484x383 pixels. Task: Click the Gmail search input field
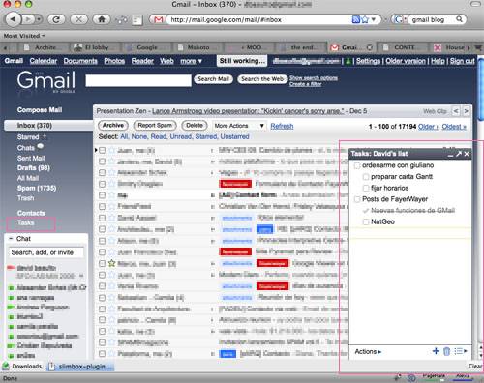coord(138,80)
